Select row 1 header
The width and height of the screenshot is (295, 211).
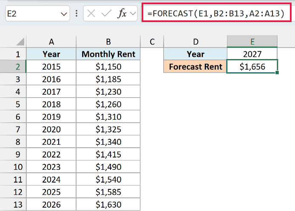13,54
